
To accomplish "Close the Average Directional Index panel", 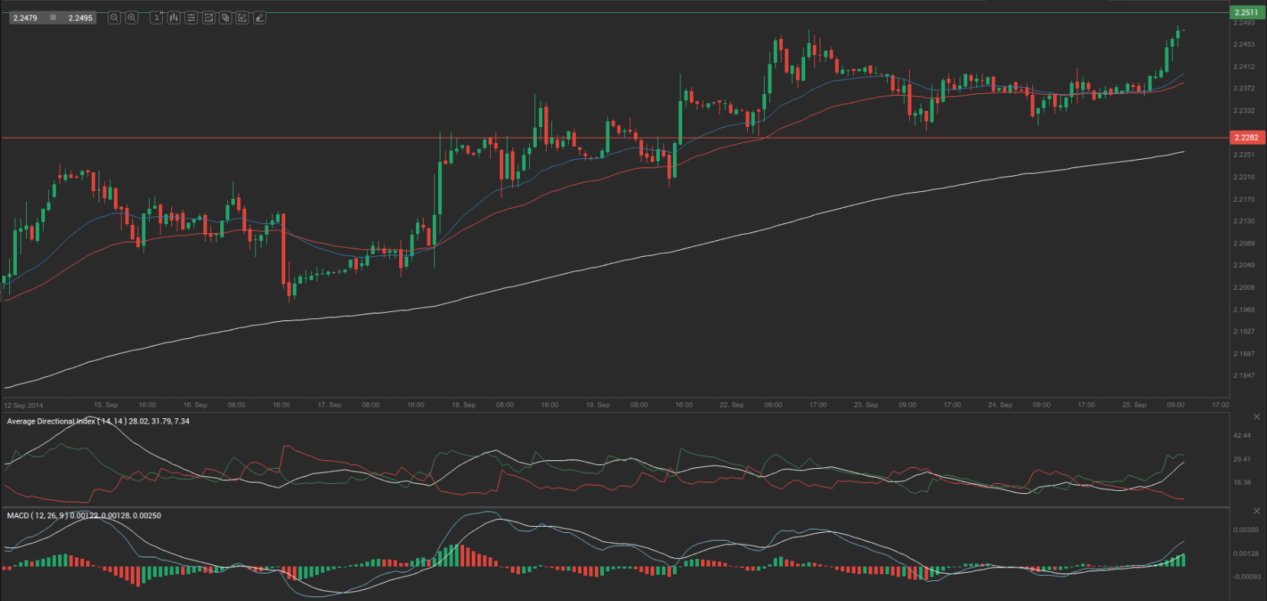I will pyautogui.click(x=1256, y=417).
